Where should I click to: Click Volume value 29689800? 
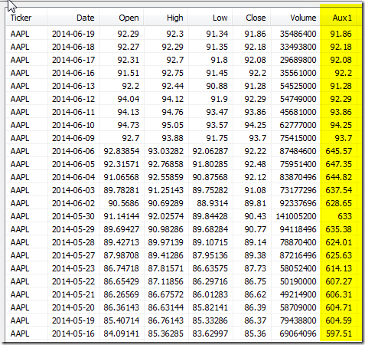pos(298,60)
